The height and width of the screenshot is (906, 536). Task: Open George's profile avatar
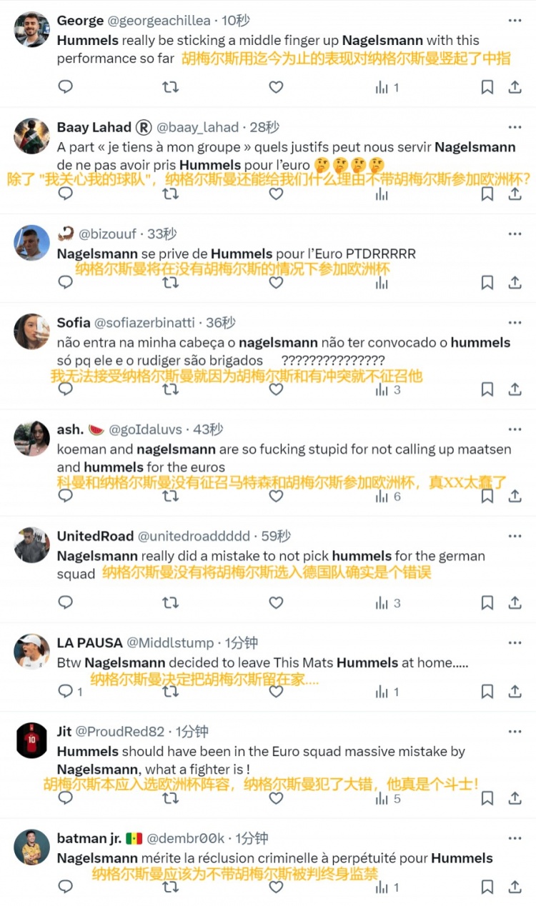(31, 29)
